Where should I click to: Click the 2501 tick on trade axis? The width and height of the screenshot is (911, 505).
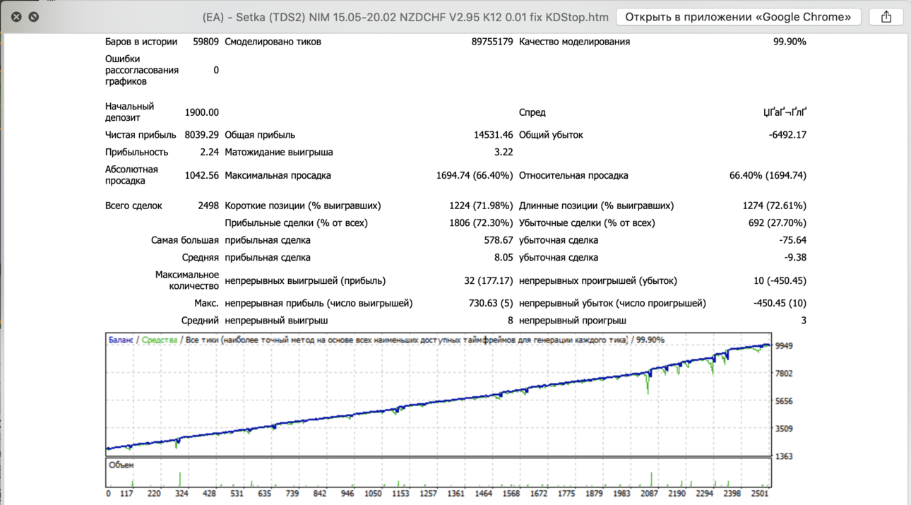point(760,494)
